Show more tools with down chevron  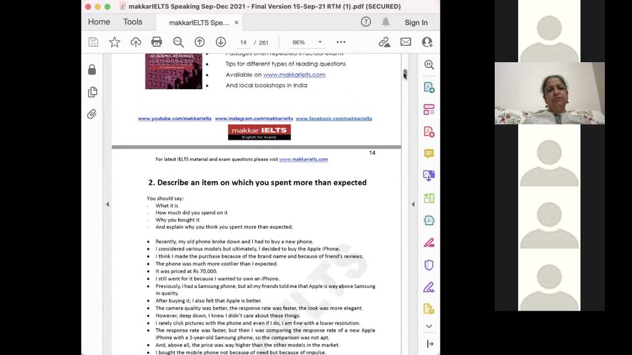click(429, 326)
